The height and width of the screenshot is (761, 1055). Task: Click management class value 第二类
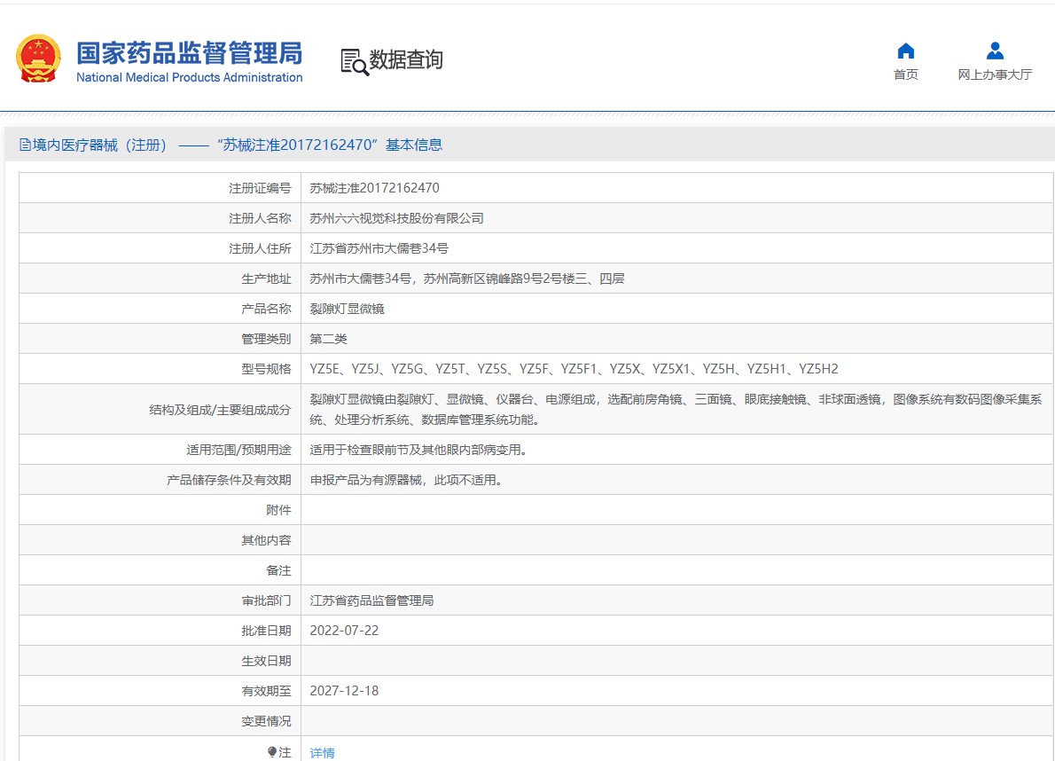pyautogui.click(x=328, y=339)
